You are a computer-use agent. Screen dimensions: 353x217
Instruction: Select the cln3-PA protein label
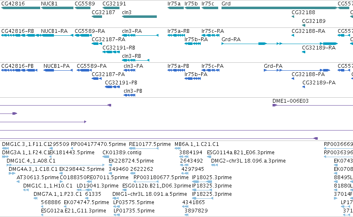[133, 66]
